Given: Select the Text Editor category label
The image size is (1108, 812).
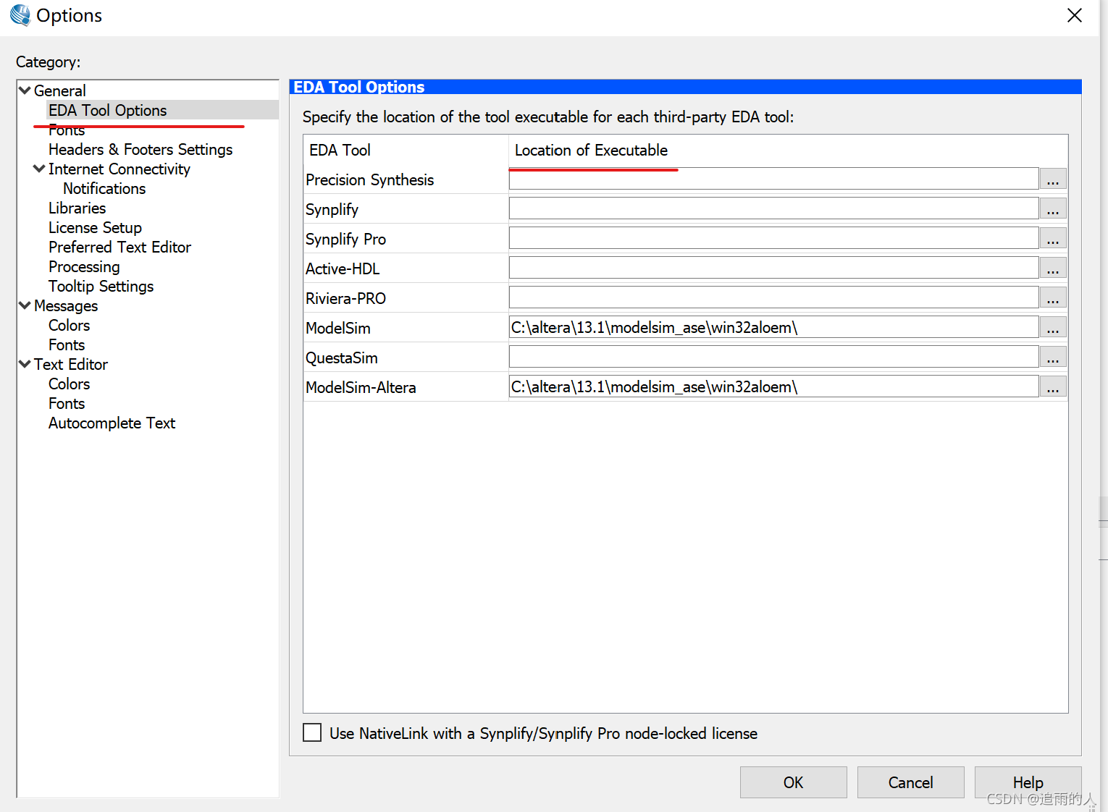Looking at the screenshot, I should 71,364.
